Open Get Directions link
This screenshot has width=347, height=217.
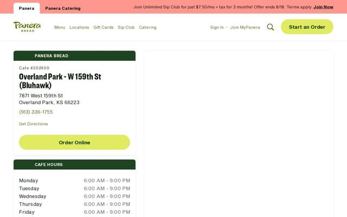tap(34, 124)
